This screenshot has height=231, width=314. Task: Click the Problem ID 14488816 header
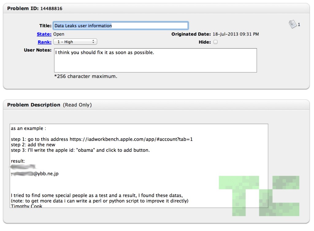[x=35, y=9]
